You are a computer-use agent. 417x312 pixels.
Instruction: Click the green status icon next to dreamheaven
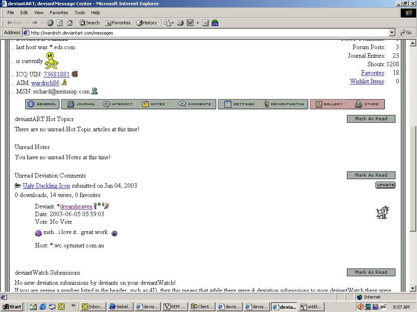point(99,204)
